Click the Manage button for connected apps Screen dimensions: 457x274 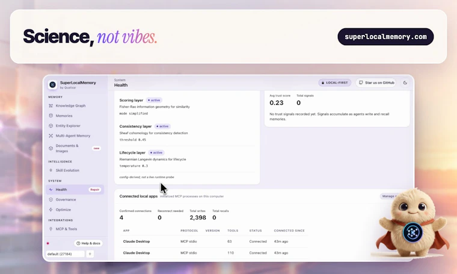[389, 196]
